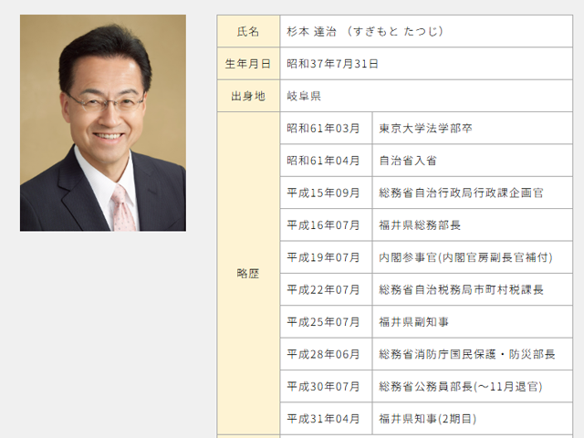Screen dimensions: 584x438
Task: Click the governor's portrait photo
Action: (103, 122)
